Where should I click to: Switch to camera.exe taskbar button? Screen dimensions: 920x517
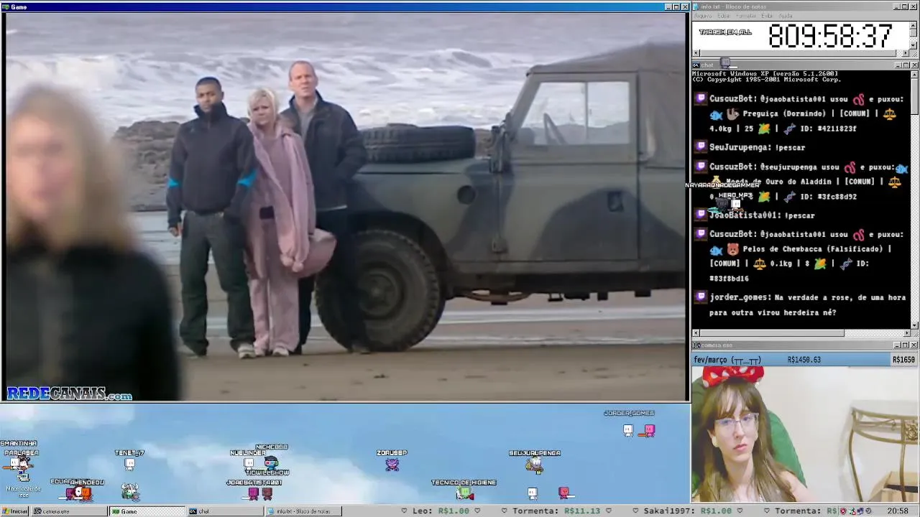[x=68, y=511]
